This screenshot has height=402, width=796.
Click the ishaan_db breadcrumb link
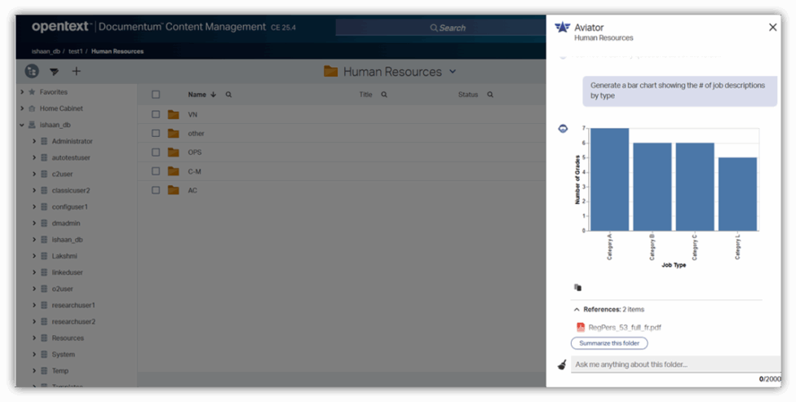pos(46,51)
